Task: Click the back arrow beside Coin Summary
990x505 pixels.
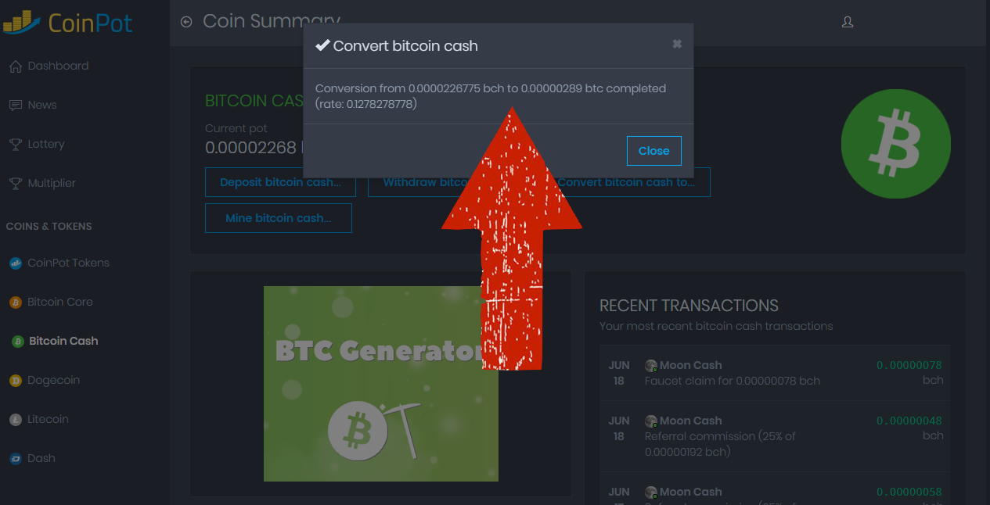Action: coord(186,22)
